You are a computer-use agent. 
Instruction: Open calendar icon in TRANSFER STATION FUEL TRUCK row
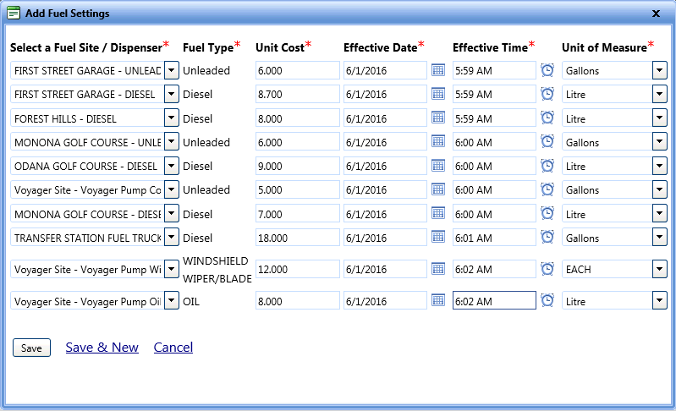[438, 238]
